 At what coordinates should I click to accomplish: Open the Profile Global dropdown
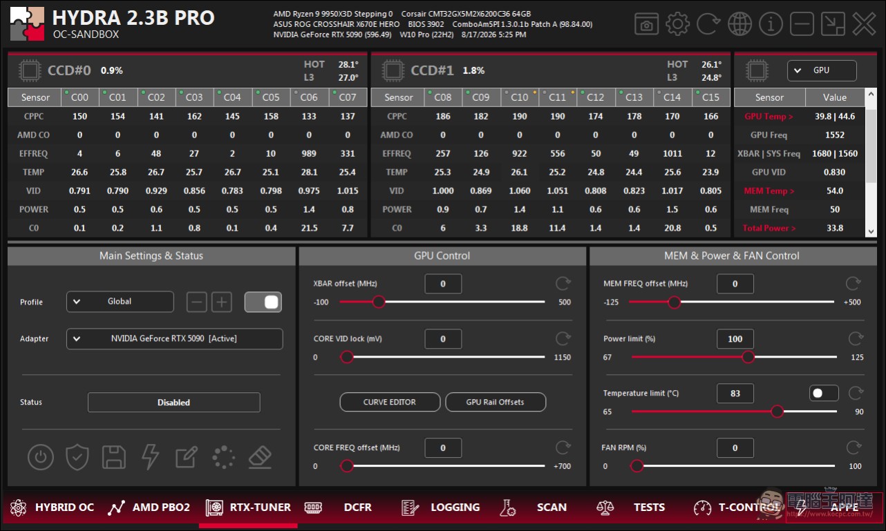[120, 302]
